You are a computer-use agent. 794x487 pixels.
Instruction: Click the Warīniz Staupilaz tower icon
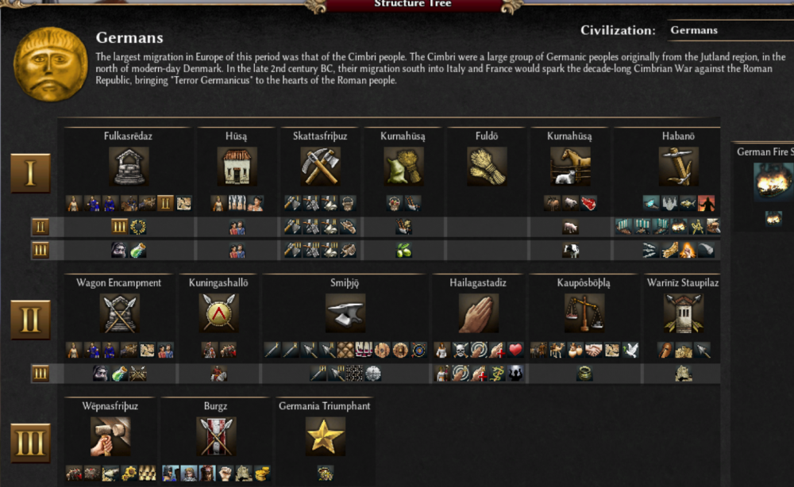coord(683,313)
